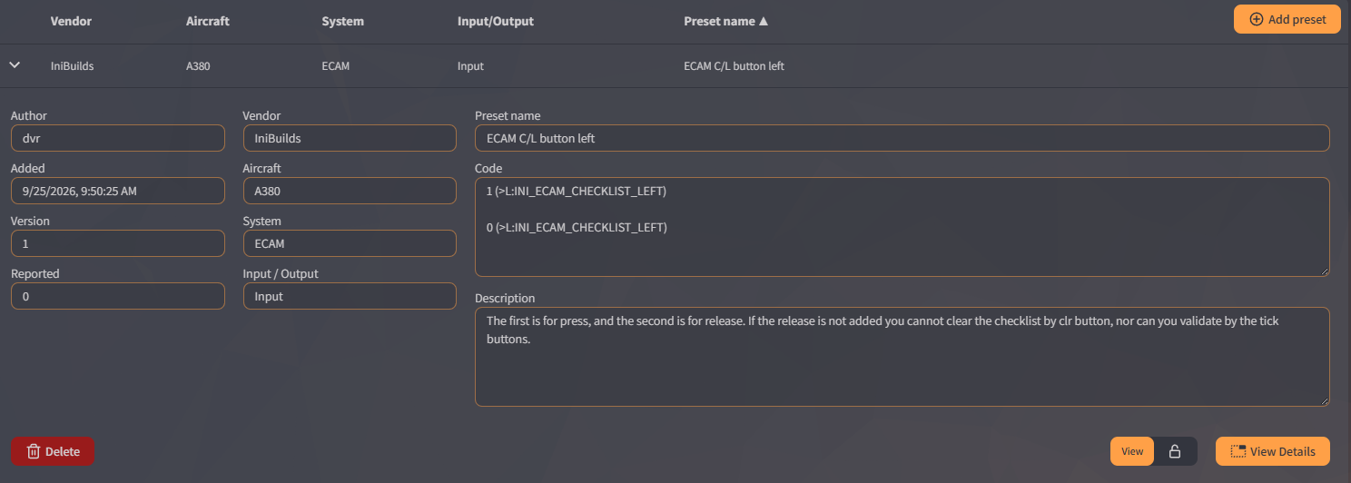Click the Vendor field with IniBuilds

click(350, 138)
